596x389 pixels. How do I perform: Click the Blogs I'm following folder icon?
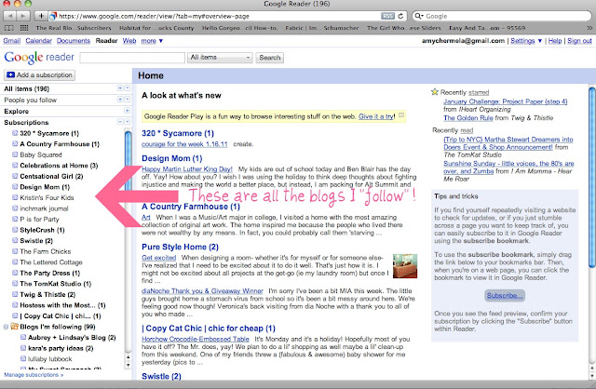click(x=15, y=327)
